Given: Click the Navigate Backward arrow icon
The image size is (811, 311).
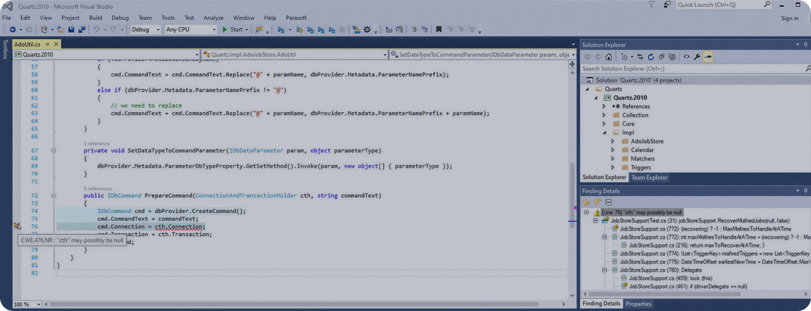Looking at the screenshot, I should [x=13, y=30].
